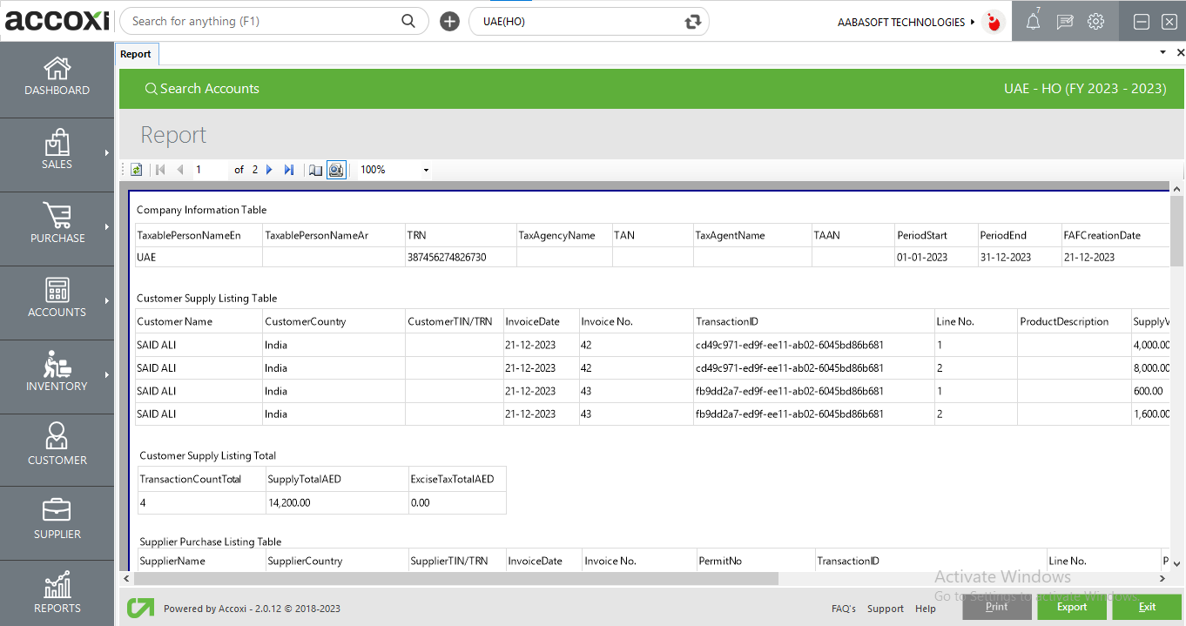Jump to the last report page

(289, 170)
